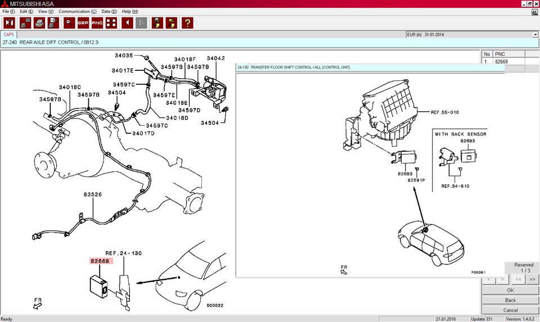This screenshot has width=540, height=322.
Task: Click the first toolbar exit icon
Action: (10, 23)
